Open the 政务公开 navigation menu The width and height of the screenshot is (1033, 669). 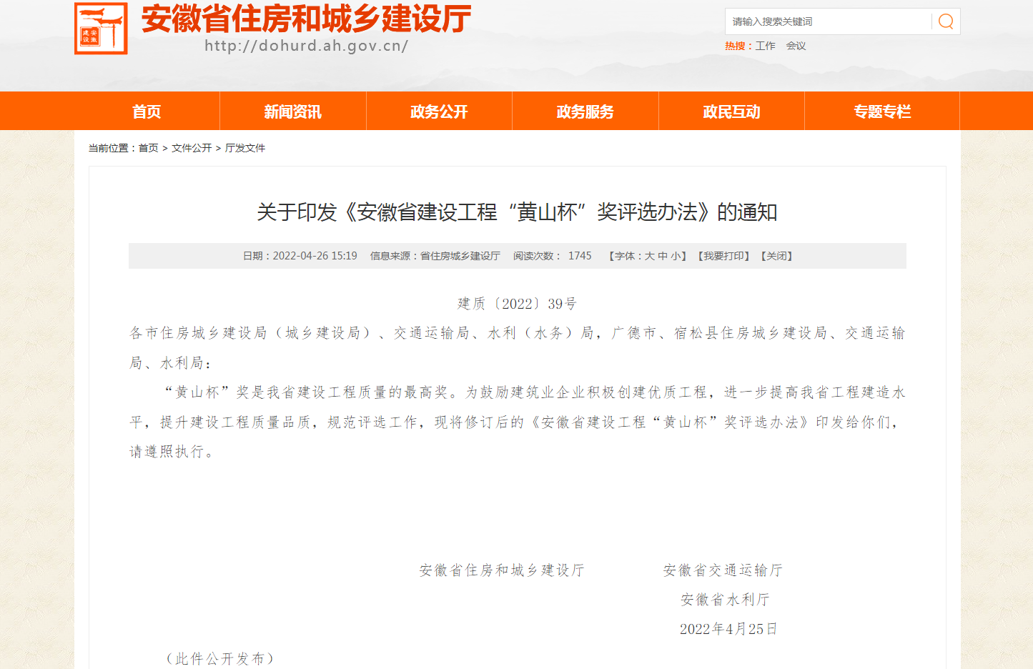point(439,111)
